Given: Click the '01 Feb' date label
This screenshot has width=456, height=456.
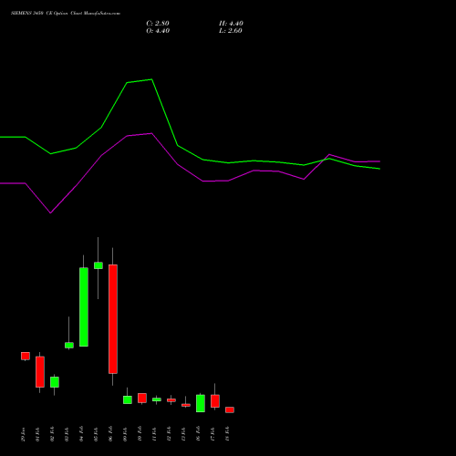Looking at the screenshot, I should tap(38, 434).
